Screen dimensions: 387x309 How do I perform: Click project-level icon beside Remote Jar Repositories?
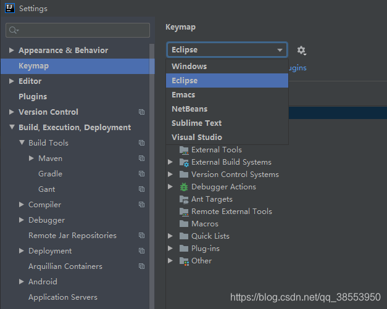tap(142, 235)
